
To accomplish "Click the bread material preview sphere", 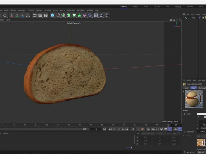I will click(194, 99).
